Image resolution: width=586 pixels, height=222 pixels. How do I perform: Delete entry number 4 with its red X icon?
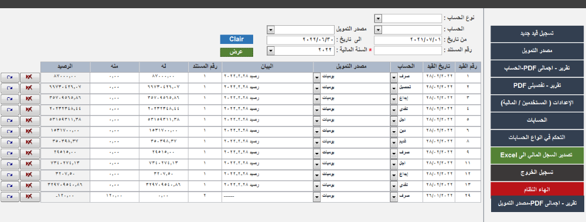[x=29, y=110]
